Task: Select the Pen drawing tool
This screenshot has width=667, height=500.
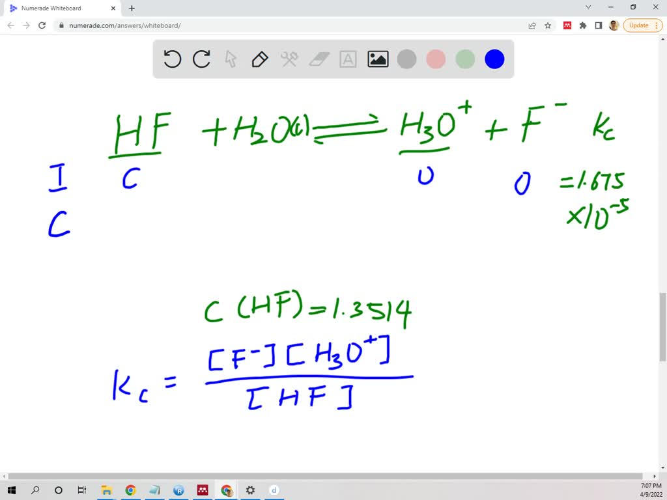Action: 260,59
